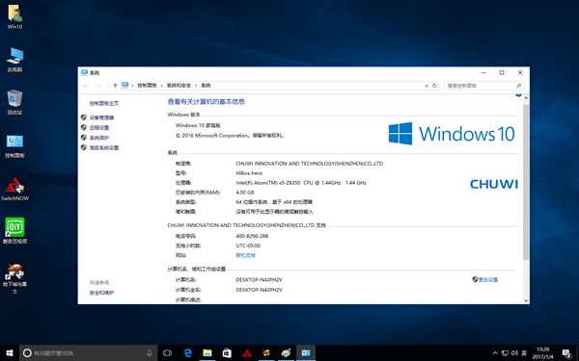Click the search magnifier in the control panel search box
The image size is (579, 361).
point(518,86)
